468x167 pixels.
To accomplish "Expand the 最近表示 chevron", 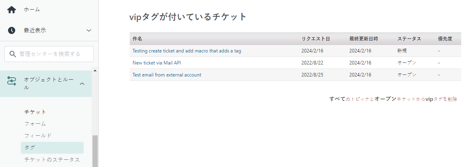I will 89,30.
